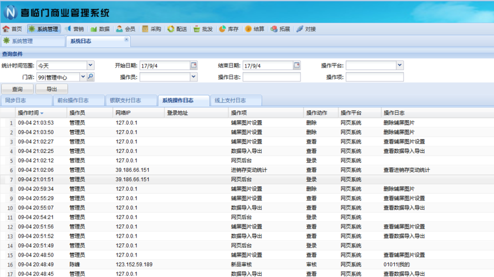The image size is (494, 277).
Task: Select row 6 IP 39.186.66.151
Action: tap(133, 170)
